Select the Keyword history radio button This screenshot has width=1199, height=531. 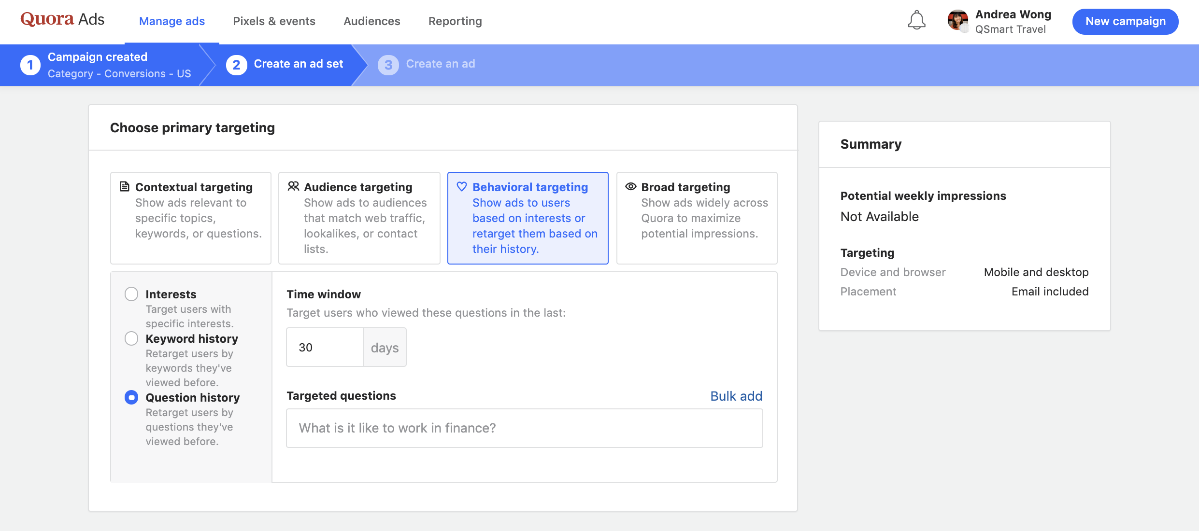(x=131, y=338)
